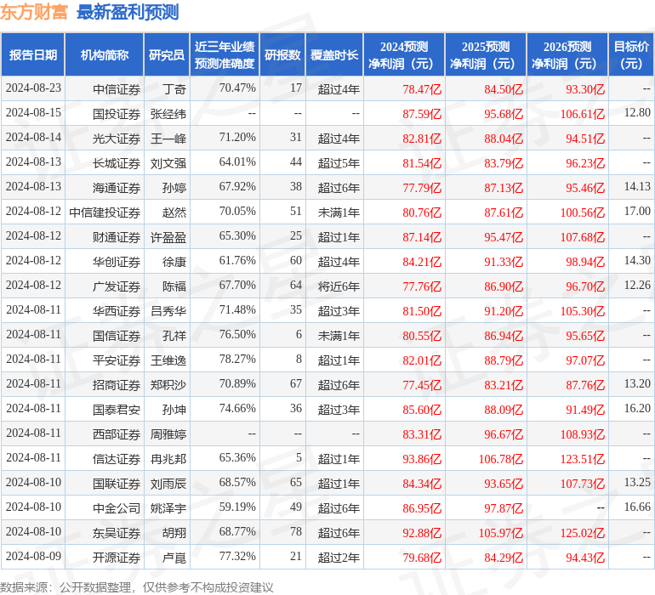The width and height of the screenshot is (655, 595).
Task: Click the 研报数 column header
Action: click(282, 54)
